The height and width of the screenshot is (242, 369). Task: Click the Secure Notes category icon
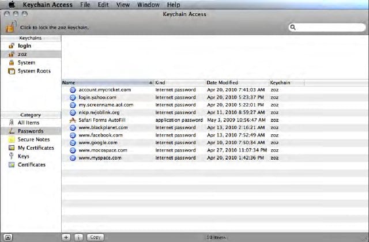(12, 139)
